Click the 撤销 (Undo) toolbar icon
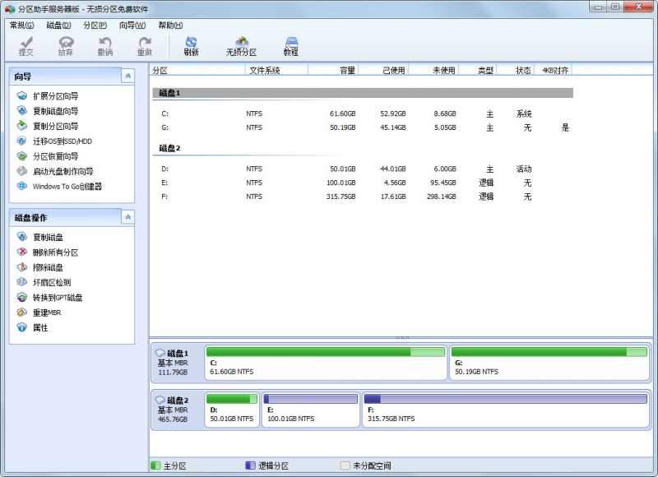This screenshot has height=477, width=658. [105, 45]
